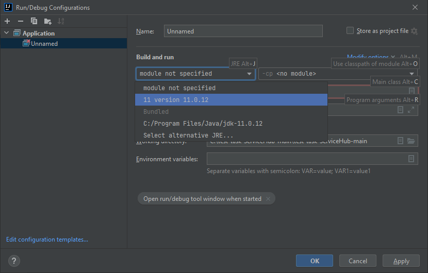Click the Unnamed configuration icon
428x273 pixels.
[x=26, y=43]
